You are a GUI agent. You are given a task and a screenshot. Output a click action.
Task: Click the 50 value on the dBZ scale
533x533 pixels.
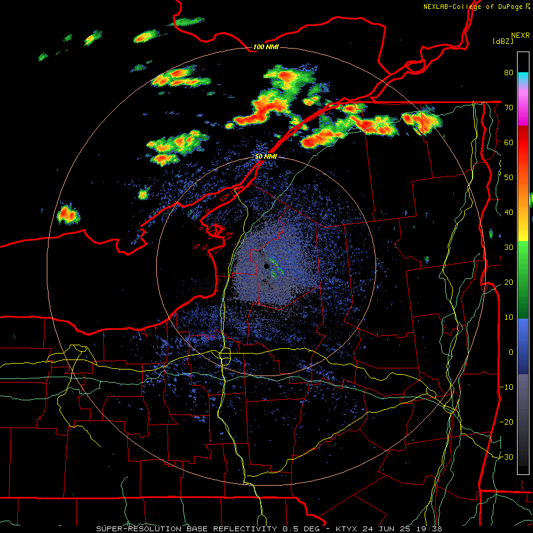509,178
